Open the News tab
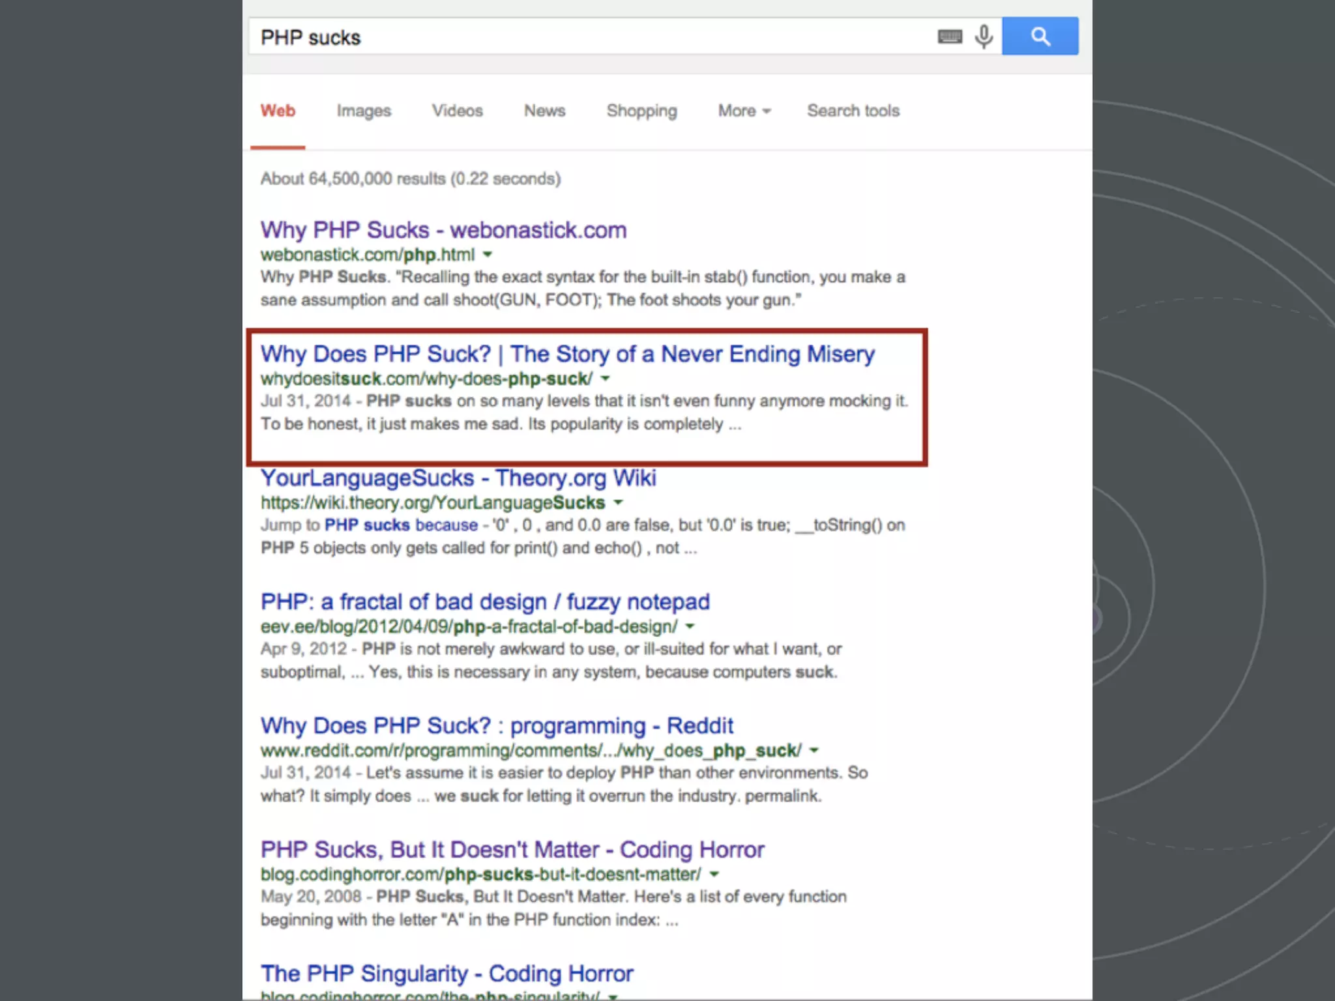This screenshot has height=1001, width=1335. 544,111
